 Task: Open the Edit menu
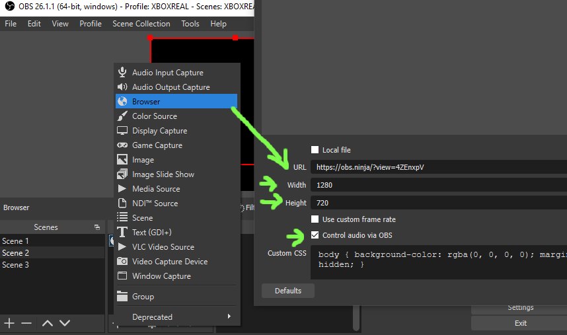[34, 24]
